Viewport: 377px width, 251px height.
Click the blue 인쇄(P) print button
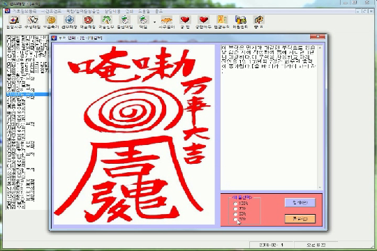[300, 202]
